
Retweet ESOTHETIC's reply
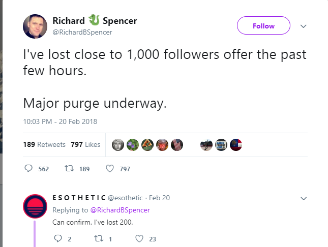[x=99, y=239]
